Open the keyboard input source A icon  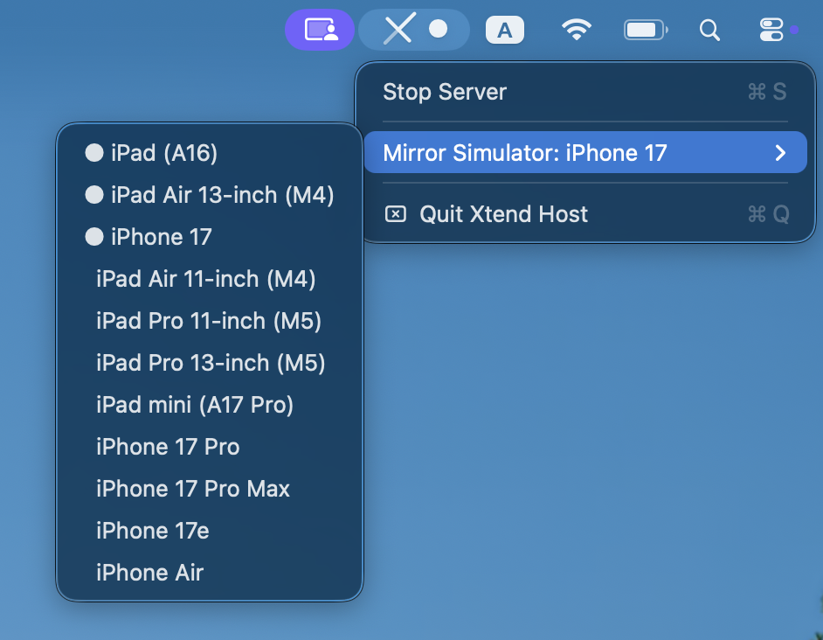click(504, 30)
